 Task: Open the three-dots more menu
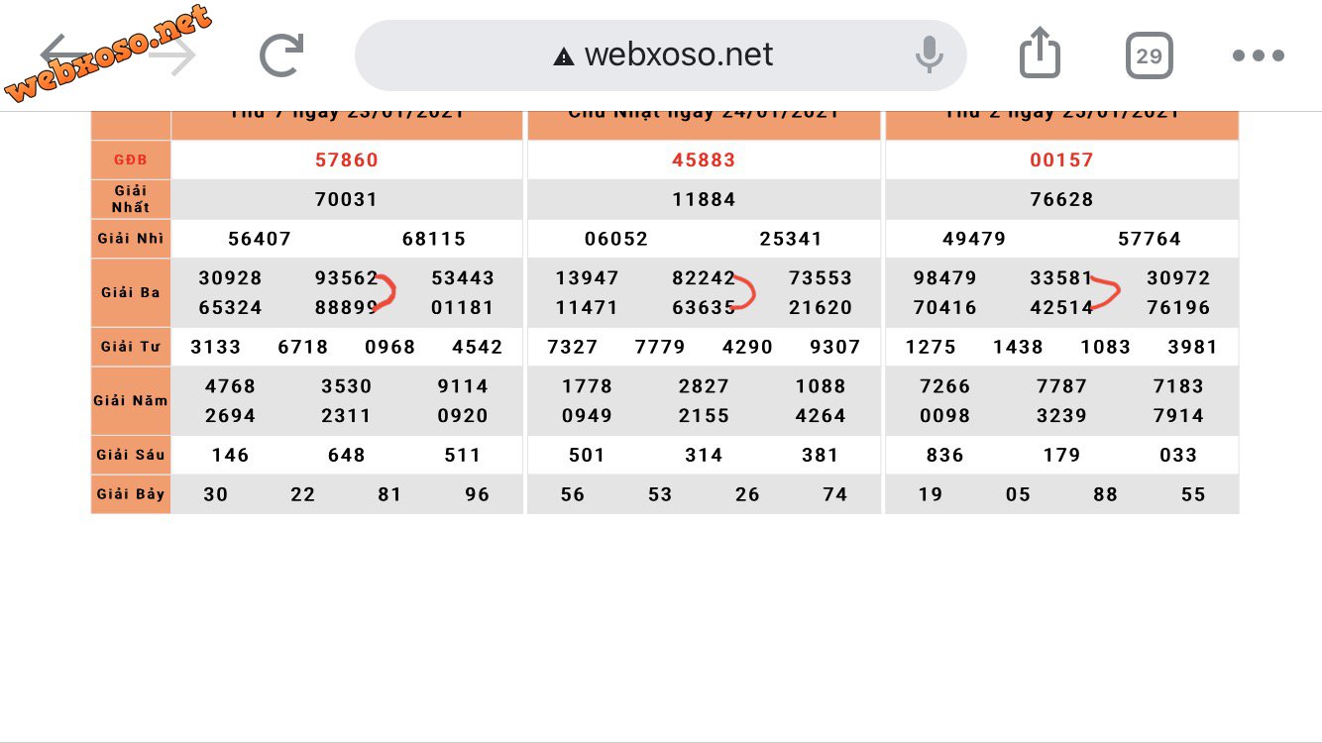pos(1258,55)
